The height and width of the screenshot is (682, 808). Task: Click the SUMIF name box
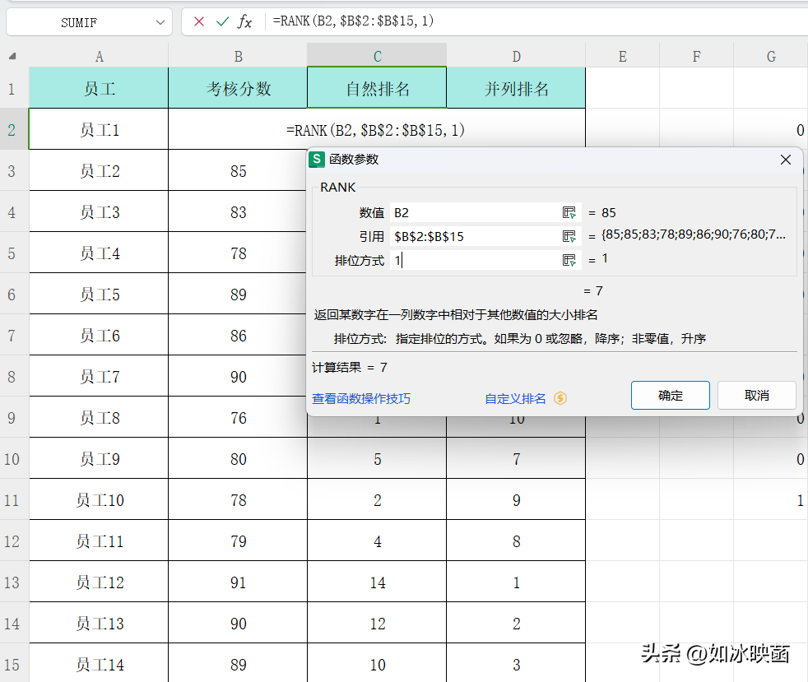tap(79, 23)
